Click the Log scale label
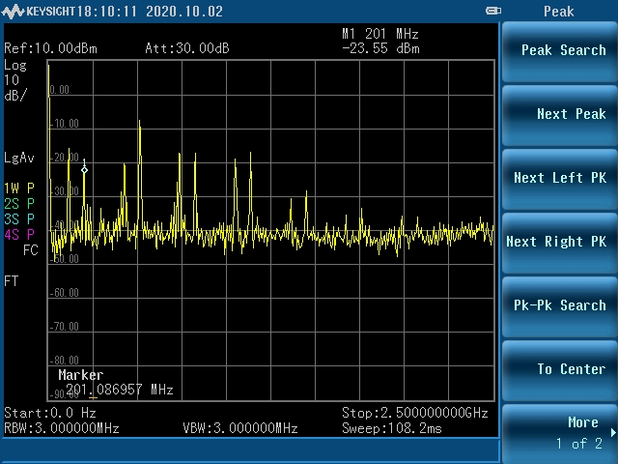Image resolution: width=618 pixels, height=464 pixels. (15, 65)
